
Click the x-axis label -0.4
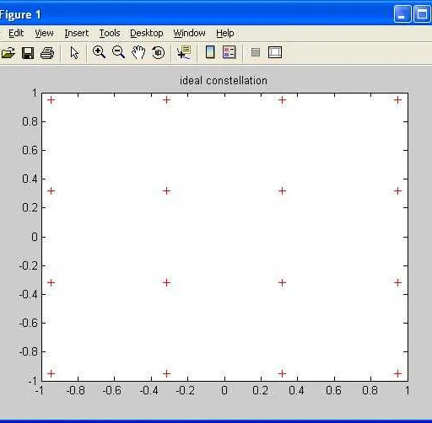tap(148, 390)
